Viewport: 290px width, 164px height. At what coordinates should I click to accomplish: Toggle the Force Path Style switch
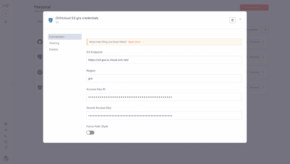click(90, 133)
